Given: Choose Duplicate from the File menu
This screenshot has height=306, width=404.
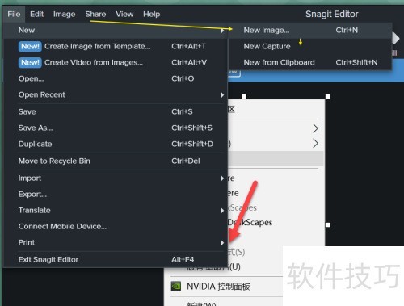Looking at the screenshot, I should [116, 144].
